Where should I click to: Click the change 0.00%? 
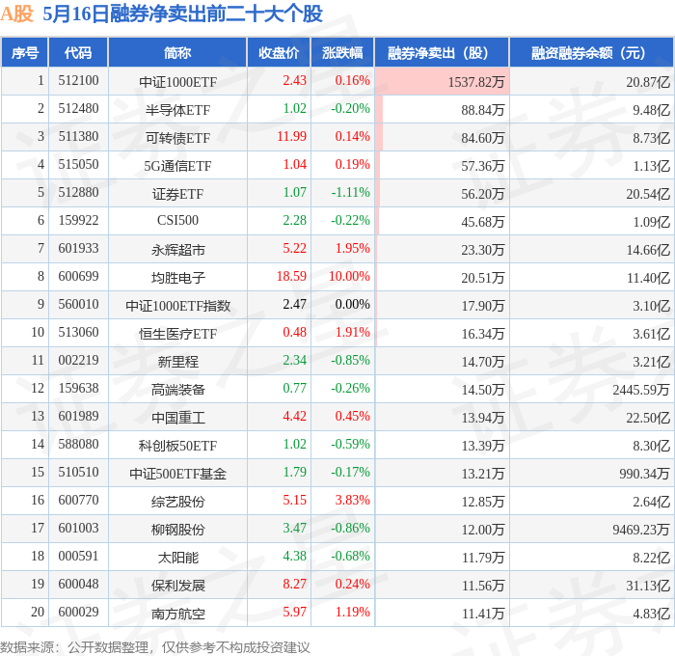352,305
